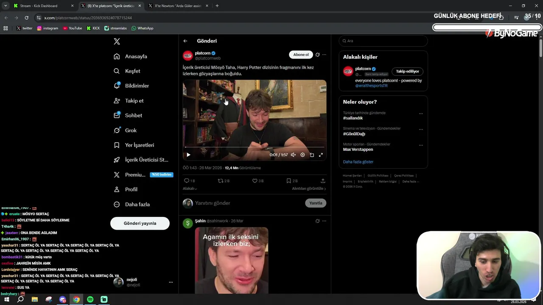Viewport: 543px width, 305px height.
Task: Click repost icon showing 2 B
Action: 224,181
